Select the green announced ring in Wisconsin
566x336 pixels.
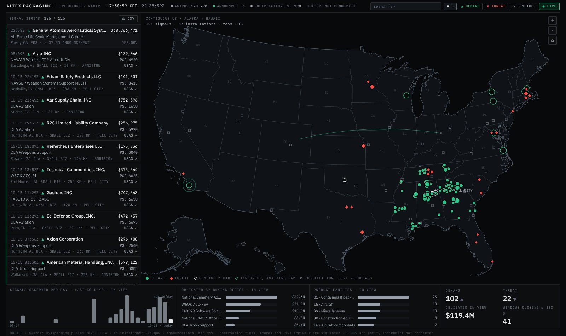tap(406, 95)
